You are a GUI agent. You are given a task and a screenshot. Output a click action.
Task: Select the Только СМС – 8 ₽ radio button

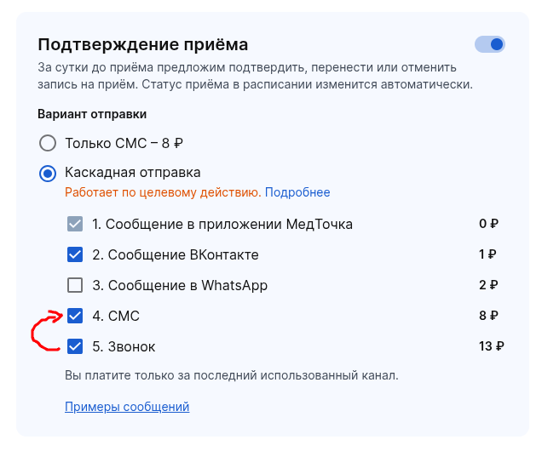click(x=48, y=143)
